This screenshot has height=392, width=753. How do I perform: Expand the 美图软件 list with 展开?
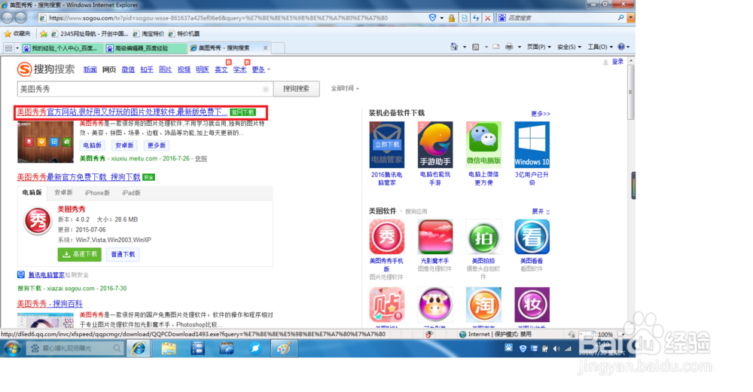541,212
